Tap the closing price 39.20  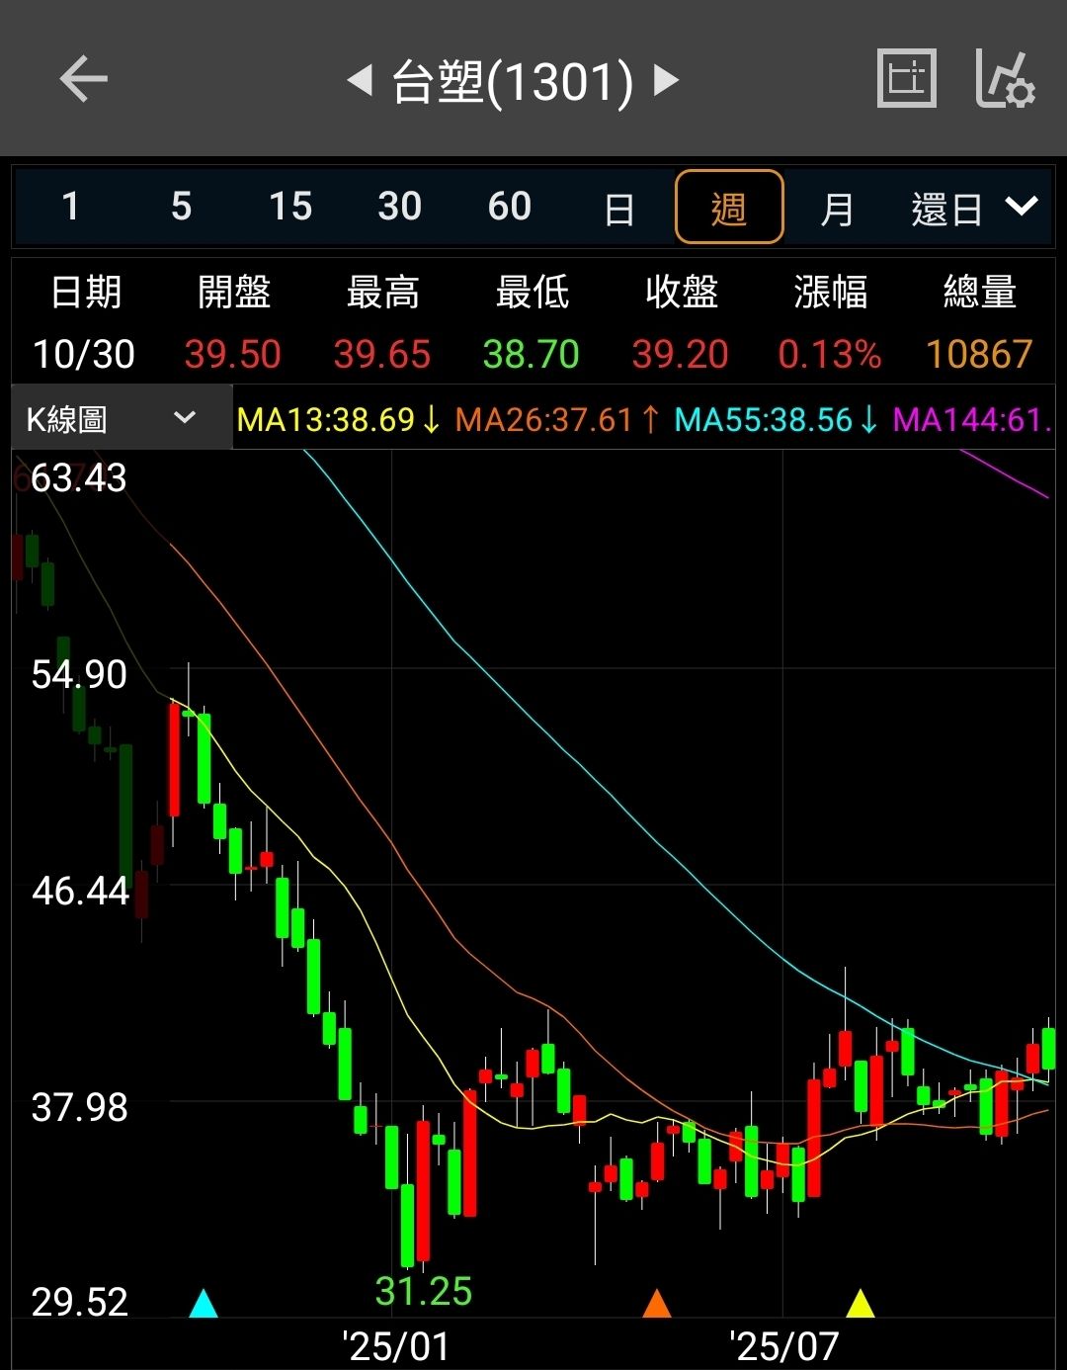(681, 354)
